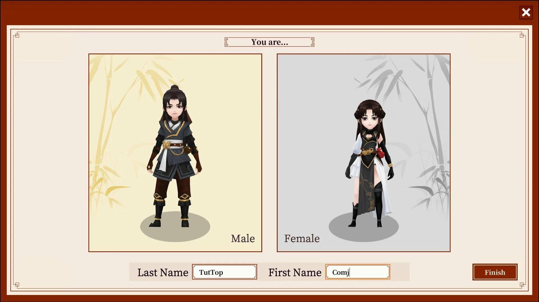
Task: Click the Female label text
Action: pos(302,238)
